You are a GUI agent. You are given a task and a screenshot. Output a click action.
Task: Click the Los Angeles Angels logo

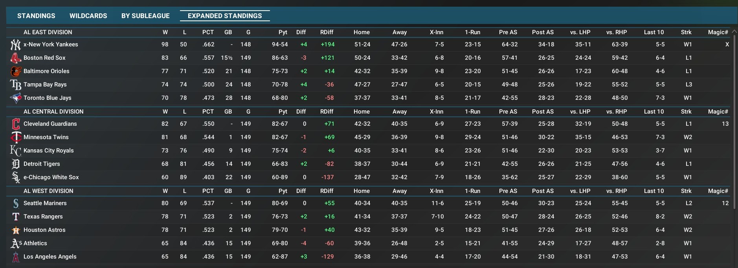pyautogui.click(x=15, y=257)
